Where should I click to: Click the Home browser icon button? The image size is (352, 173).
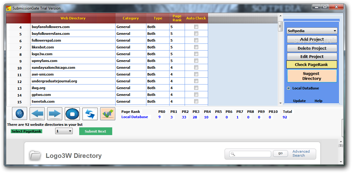[19, 114]
